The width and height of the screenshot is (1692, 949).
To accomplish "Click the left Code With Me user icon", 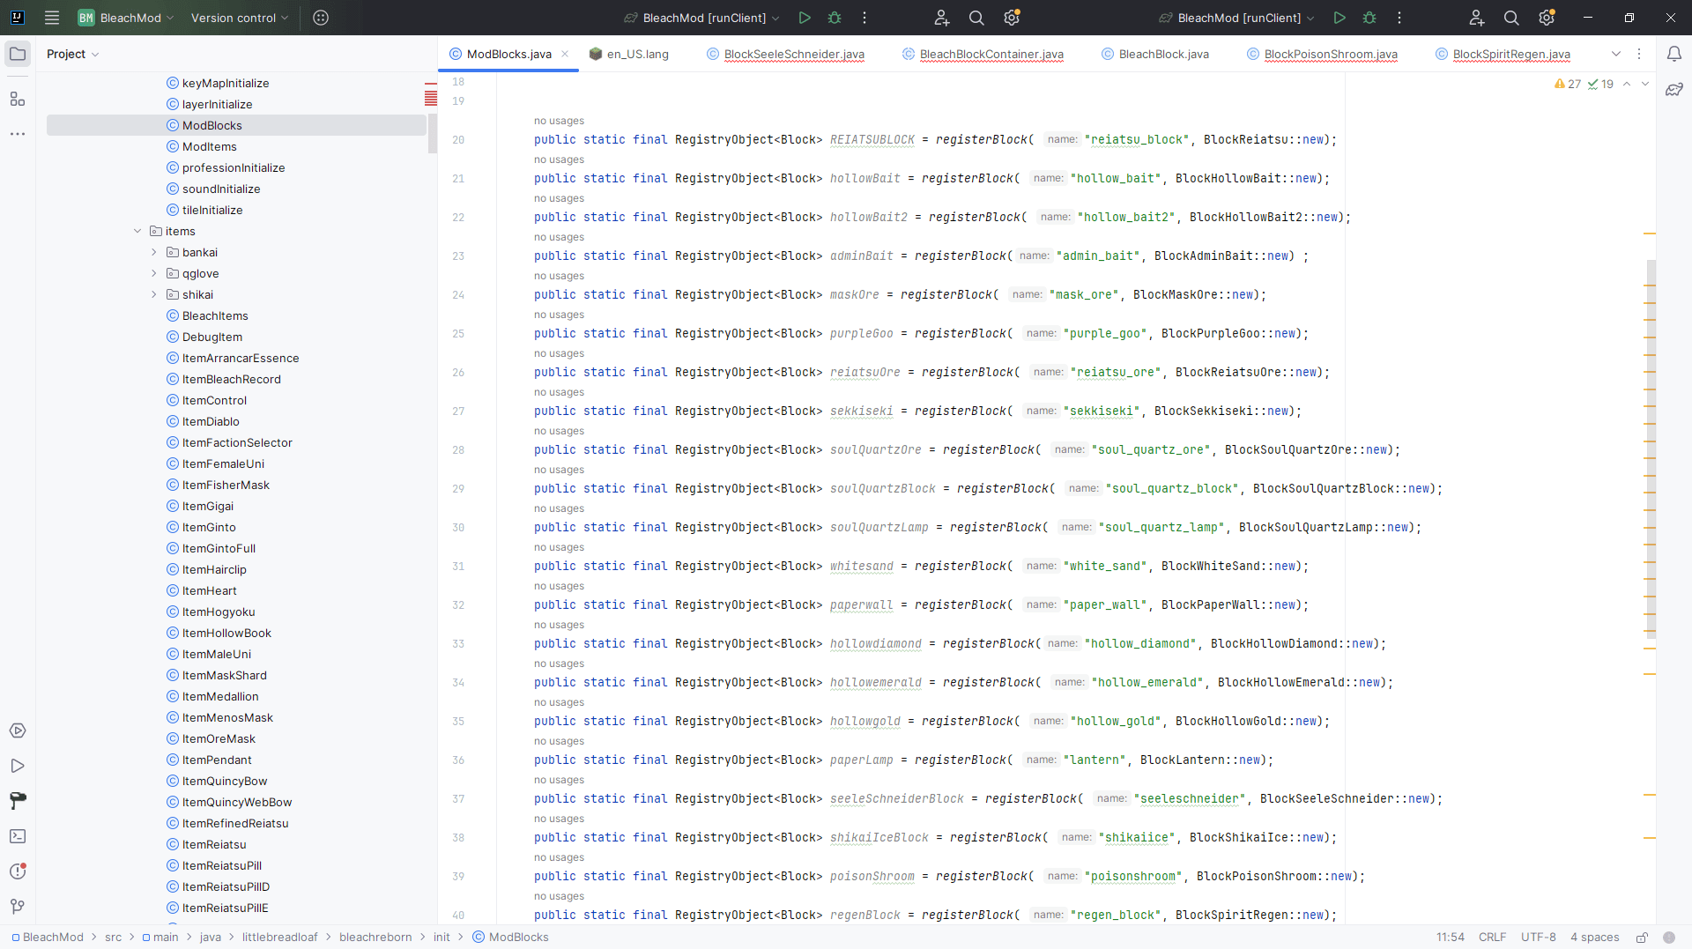I will coord(941,18).
